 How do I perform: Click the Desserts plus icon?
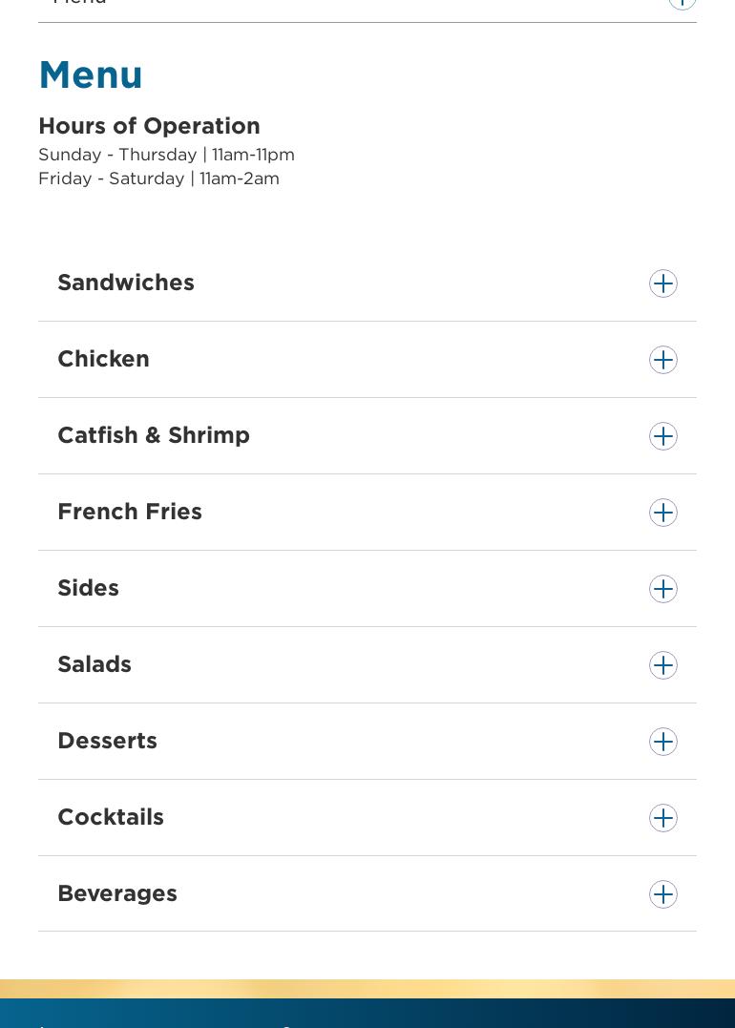click(x=663, y=742)
